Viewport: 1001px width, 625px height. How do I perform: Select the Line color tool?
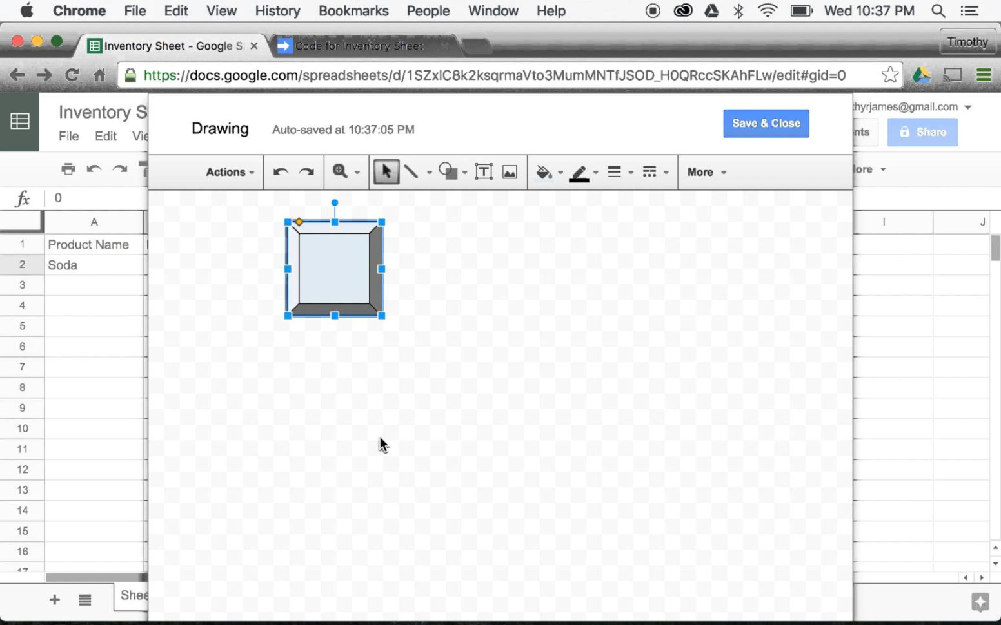click(579, 171)
